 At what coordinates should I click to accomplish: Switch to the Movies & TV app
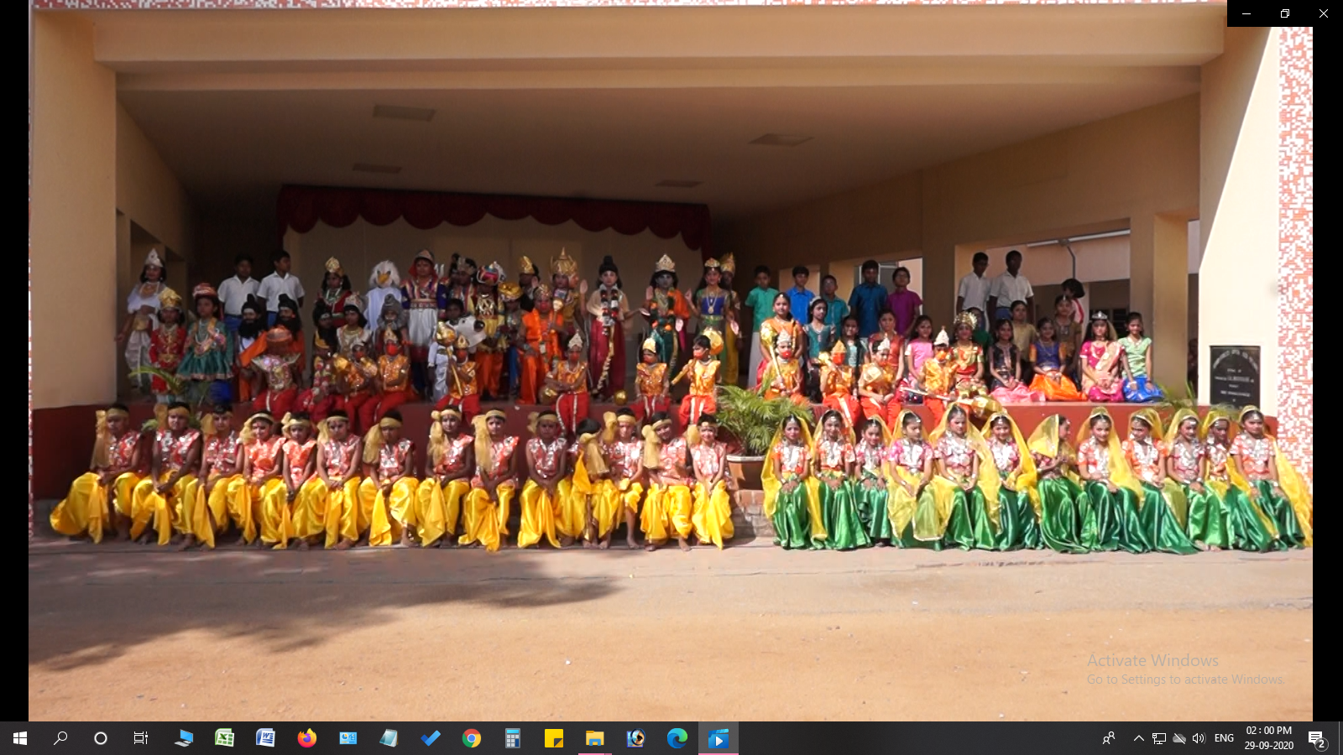(x=718, y=738)
